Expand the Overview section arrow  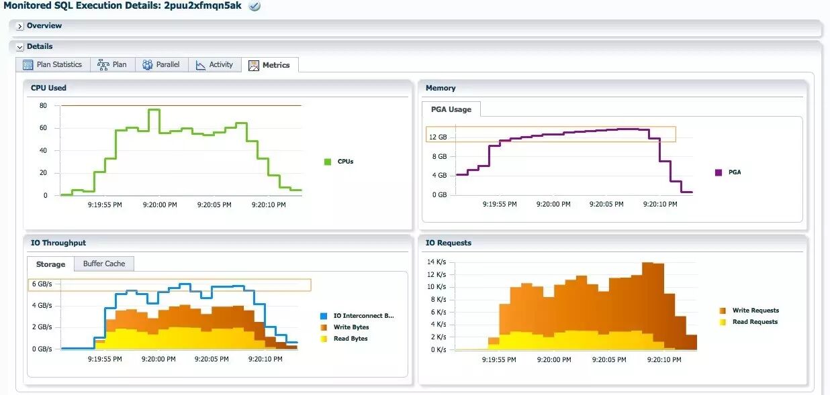tap(20, 26)
